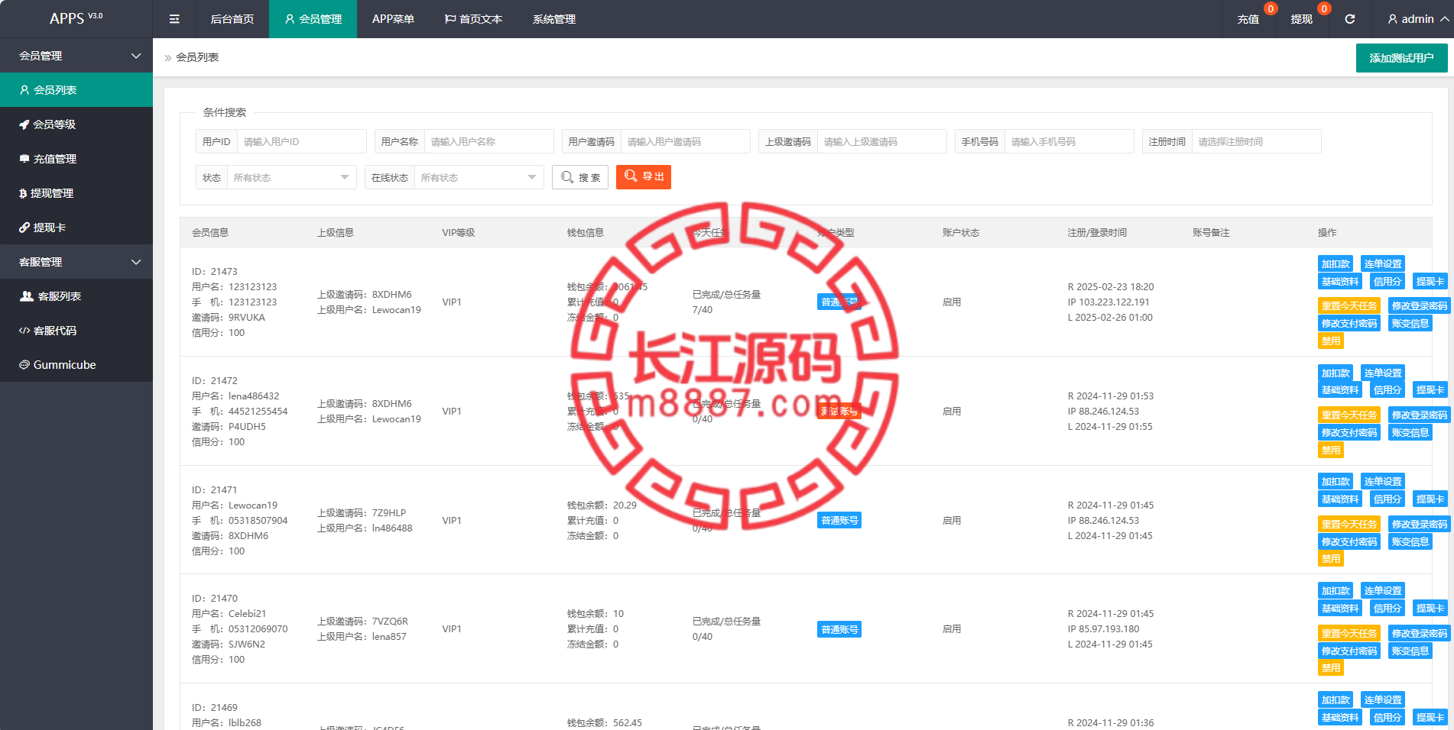
Task: Click the username lena486432 text
Action: coord(254,396)
